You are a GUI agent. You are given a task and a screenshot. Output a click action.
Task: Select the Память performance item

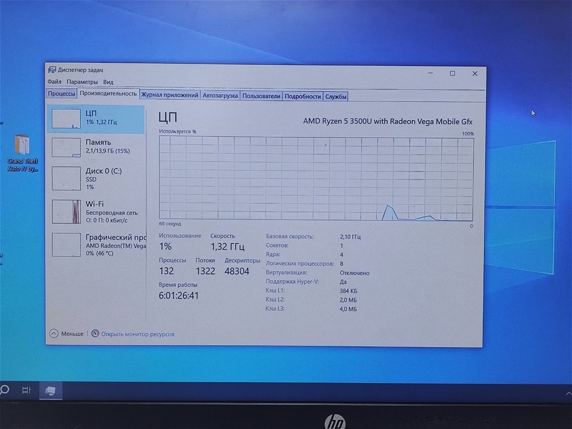(96, 147)
